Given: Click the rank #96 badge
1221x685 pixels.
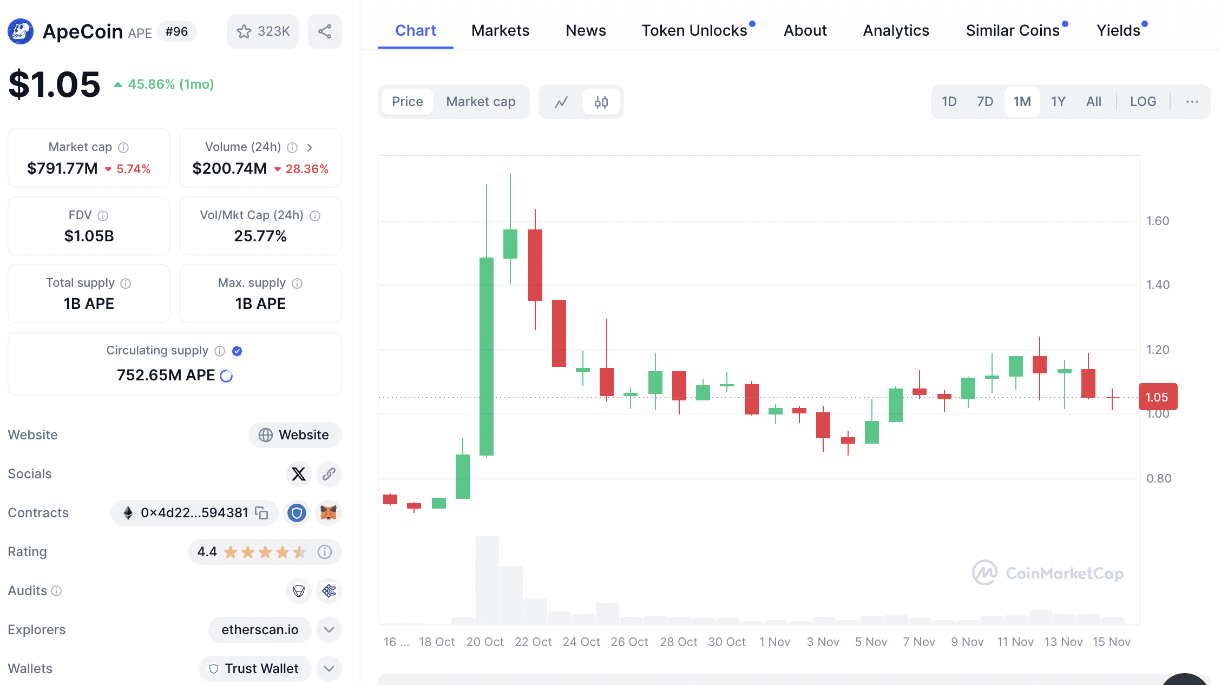Looking at the screenshot, I should pos(177,31).
